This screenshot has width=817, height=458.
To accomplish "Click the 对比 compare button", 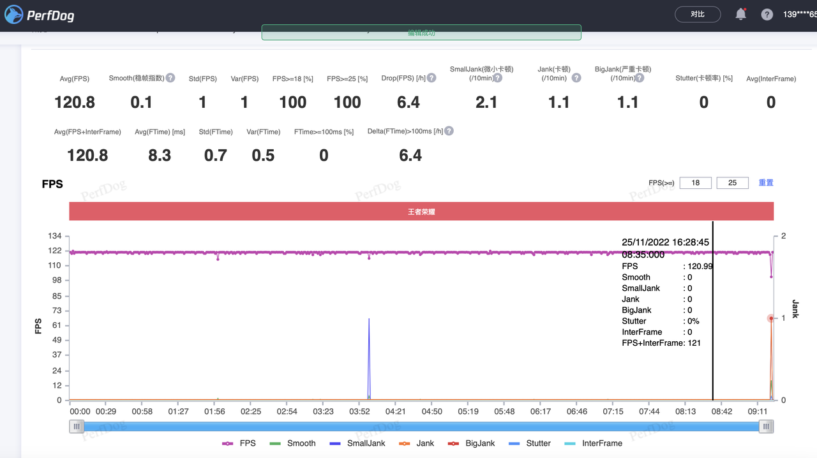I will pos(698,14).
